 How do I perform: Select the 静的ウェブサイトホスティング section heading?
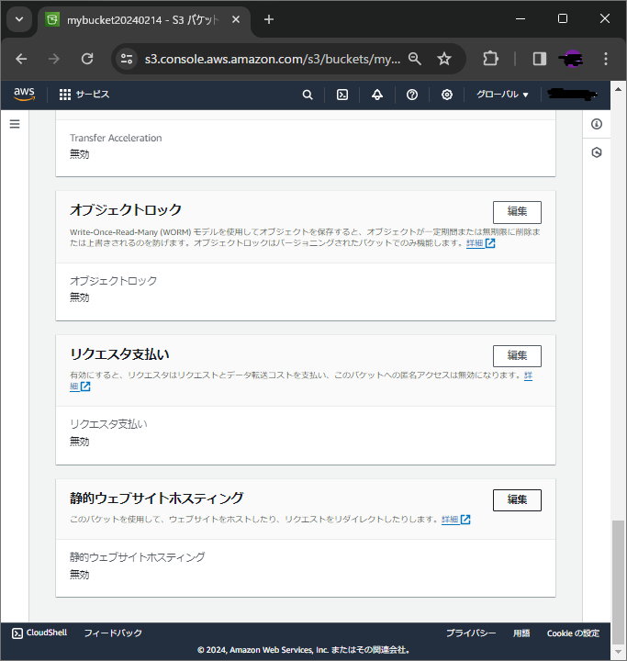tap(157, 498)
